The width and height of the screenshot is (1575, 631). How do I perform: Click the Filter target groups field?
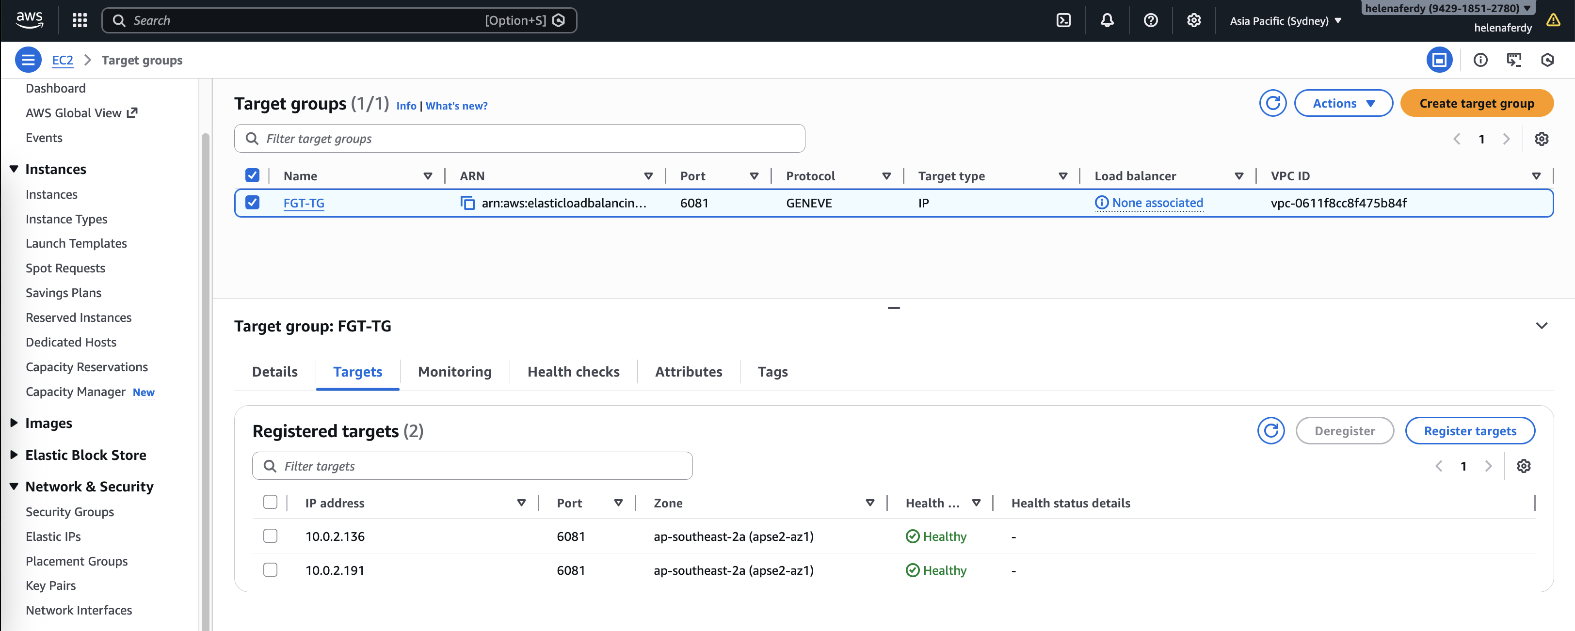(520, 139)
